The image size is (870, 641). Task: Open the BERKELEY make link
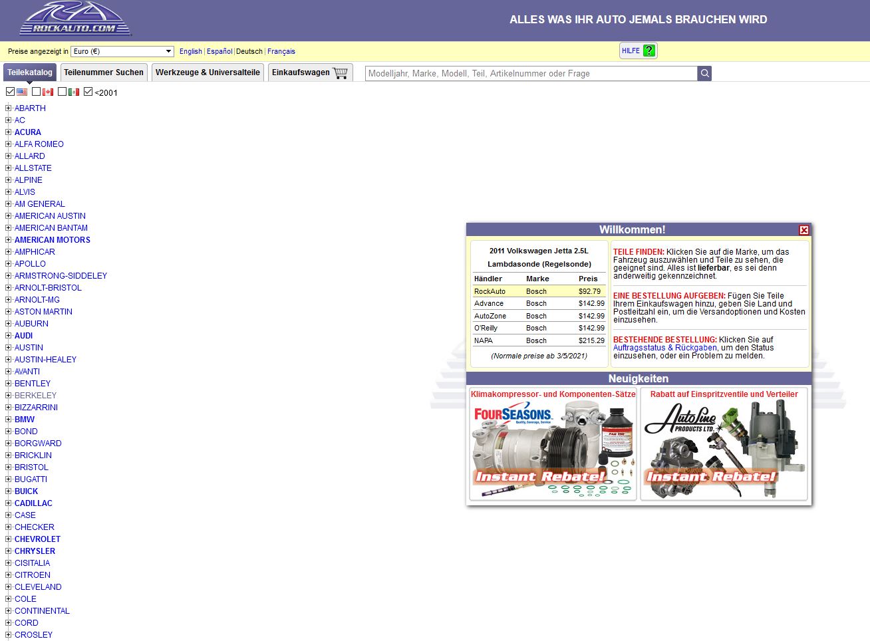35,396
